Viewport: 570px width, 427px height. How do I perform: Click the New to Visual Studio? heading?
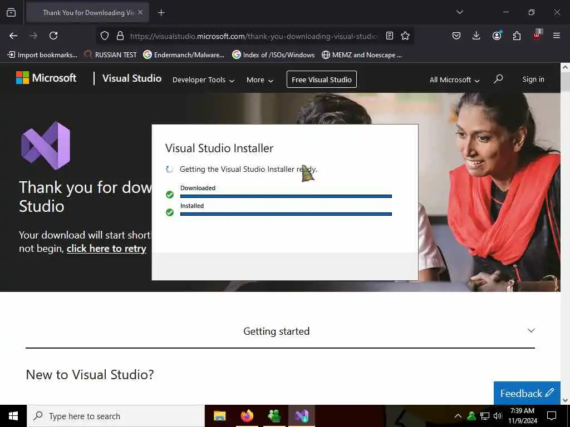coord(90,374)
